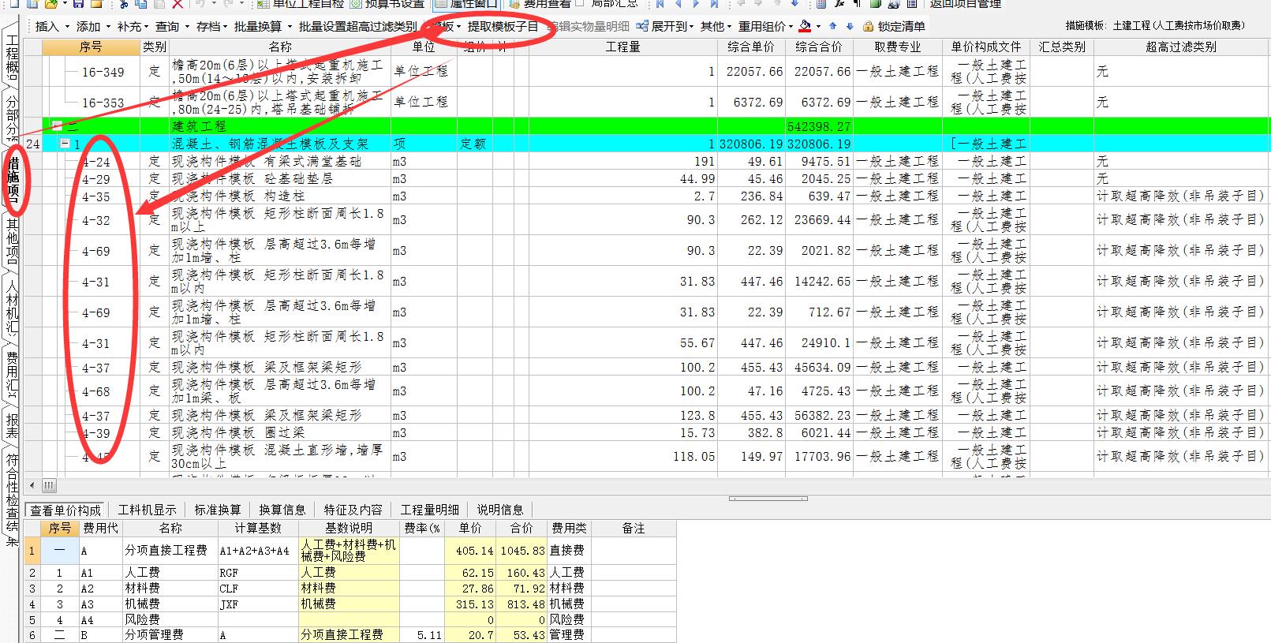Image resolution: width=1271 pixels, height=643 pixels.
Task: Click the 预算书设置 gear icon
Action: click(x=355, y=4)
